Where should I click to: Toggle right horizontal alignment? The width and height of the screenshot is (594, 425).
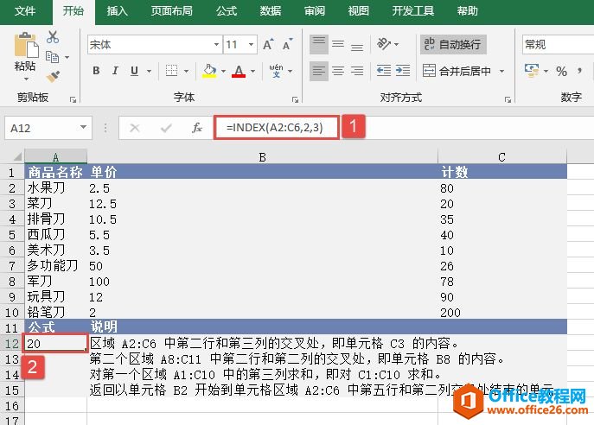click(x=357, y=71)
